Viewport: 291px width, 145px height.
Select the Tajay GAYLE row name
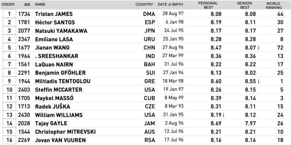click(51, 123)
